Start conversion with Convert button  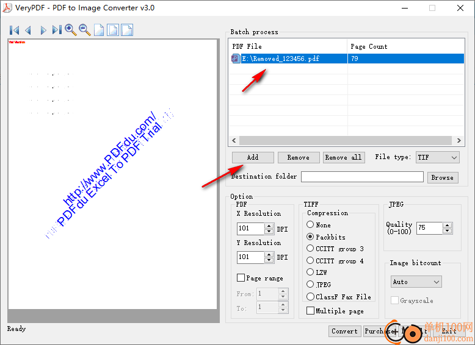[344, 331]
